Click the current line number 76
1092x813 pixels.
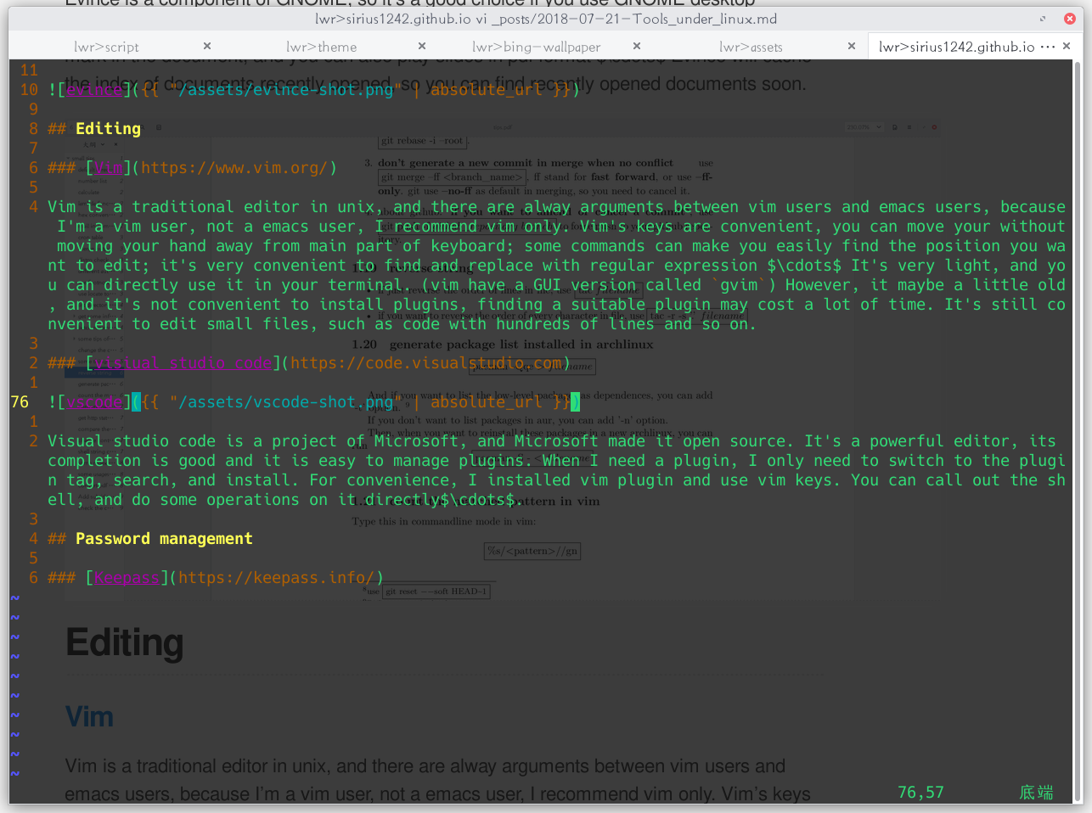tap(20, 402)
